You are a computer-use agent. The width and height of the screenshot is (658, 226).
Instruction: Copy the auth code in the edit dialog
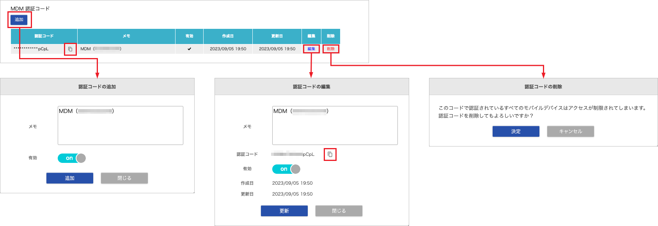pos(330,154)
